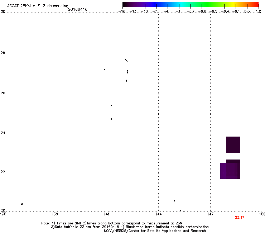The width and height of the screenshot is (265, 233).
Task: Click the -13 color scale label
Action: (x=133, y=11)
